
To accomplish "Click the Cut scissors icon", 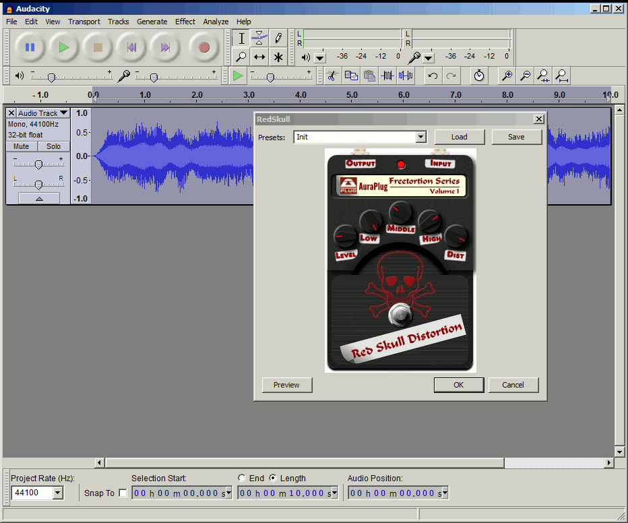I will pos(332,75).
